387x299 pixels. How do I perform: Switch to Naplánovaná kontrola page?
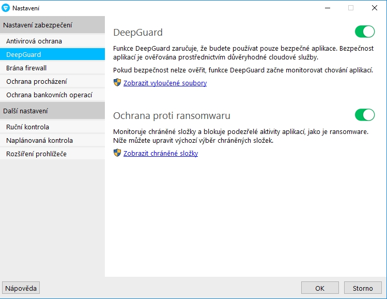(52, 140)
